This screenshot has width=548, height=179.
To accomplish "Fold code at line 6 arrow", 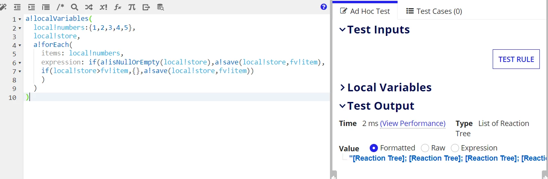I will [x=20, y=63].
